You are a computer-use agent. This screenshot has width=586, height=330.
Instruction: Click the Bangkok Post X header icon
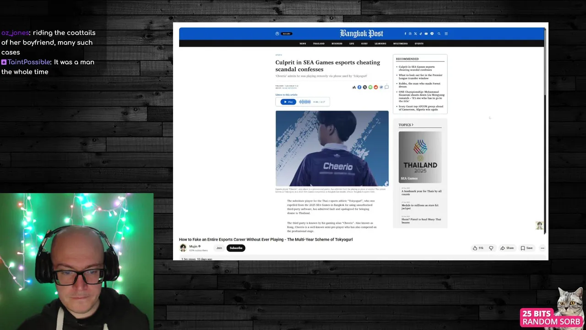coord(416,33)
